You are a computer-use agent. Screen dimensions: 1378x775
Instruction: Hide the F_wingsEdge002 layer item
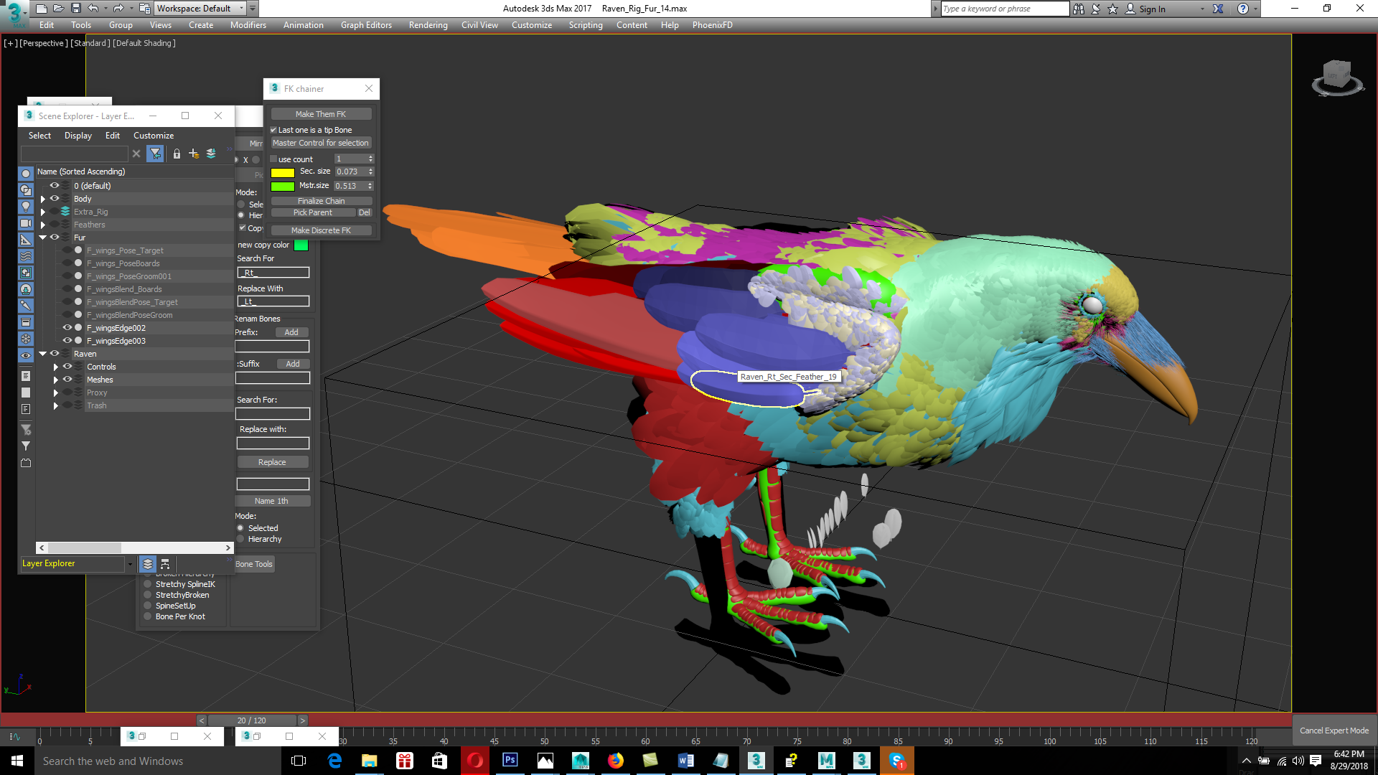tap(67, 328)
